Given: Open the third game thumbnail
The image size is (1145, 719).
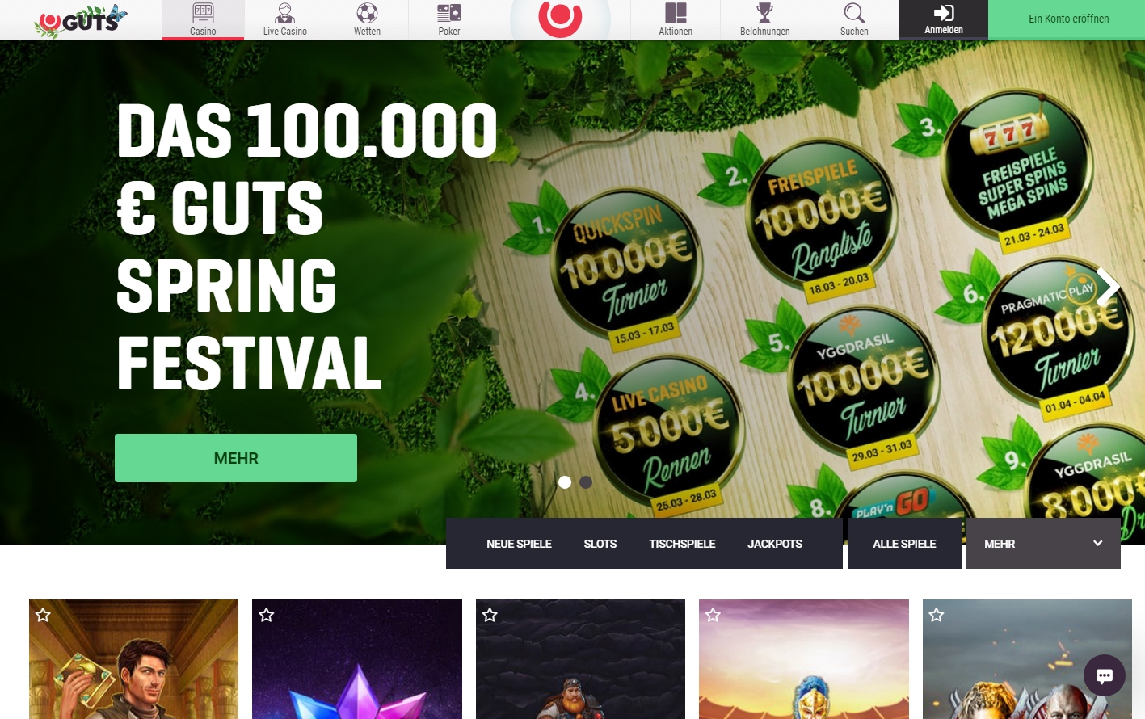Looking at the screenshot, I should tap(580, 659).
